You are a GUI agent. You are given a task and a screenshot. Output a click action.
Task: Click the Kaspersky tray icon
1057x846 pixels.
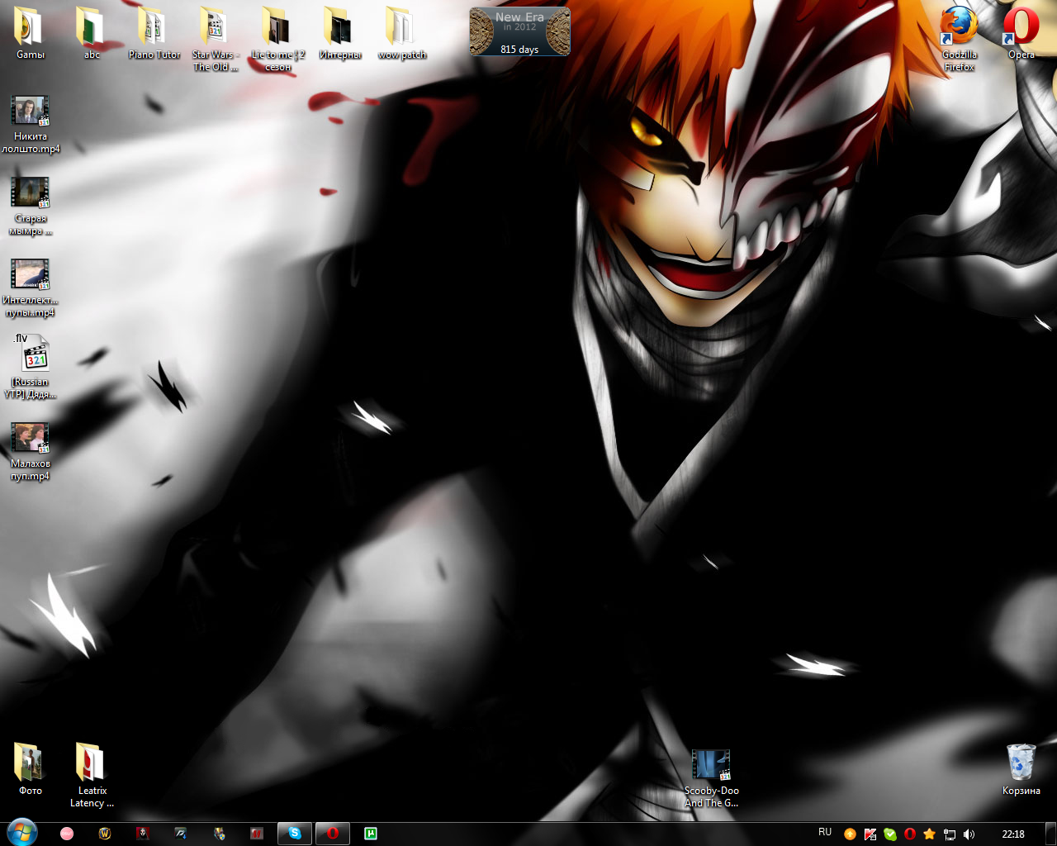coord(870,834)
